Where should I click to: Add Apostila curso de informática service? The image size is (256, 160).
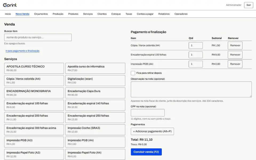95,68
